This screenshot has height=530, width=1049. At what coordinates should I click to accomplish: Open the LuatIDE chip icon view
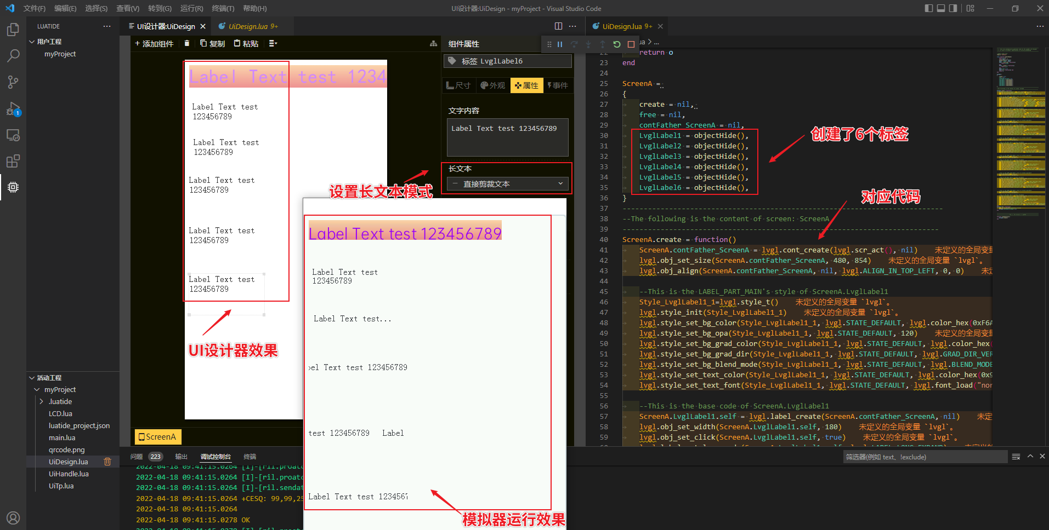point(13,187)
